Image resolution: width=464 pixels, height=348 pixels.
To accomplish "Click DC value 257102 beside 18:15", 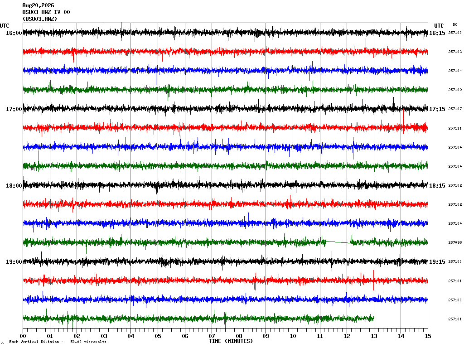I will (x=455, y=185).
